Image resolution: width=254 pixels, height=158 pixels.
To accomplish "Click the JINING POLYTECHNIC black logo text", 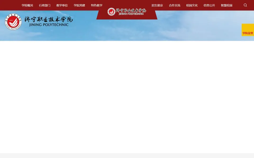I will [x=49, y=25].
